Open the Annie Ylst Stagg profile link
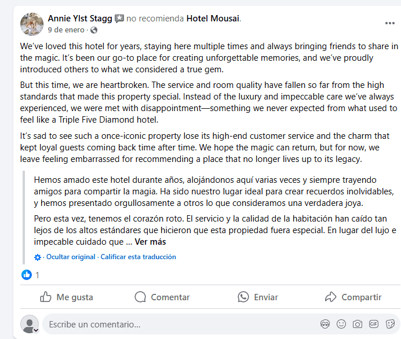The height and width of the screenshot is (339, 401). (x=81, y=19)
